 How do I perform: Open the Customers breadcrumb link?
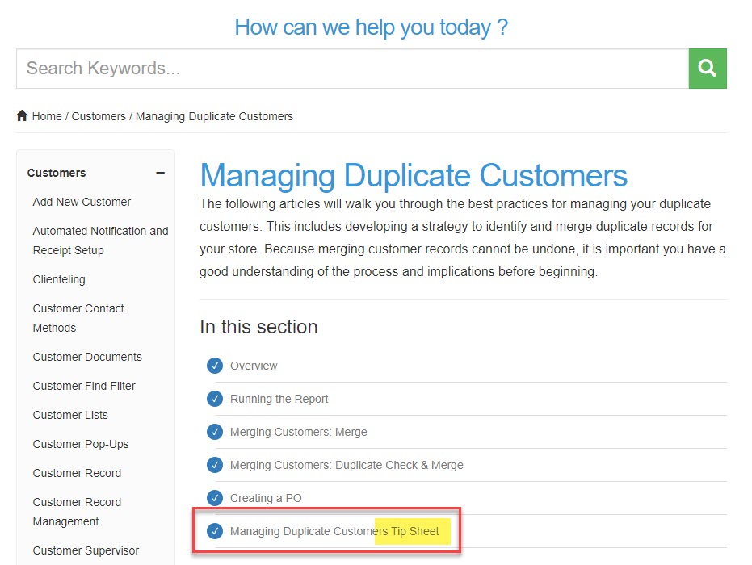tap(99, 116)
